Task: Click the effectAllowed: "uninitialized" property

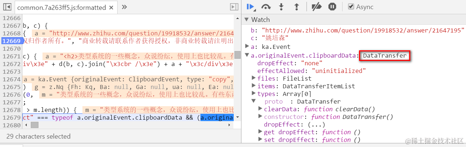Action: pos(312,71)
